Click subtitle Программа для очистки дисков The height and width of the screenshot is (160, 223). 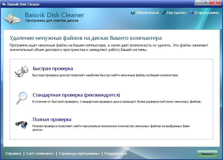pos(52,21)
